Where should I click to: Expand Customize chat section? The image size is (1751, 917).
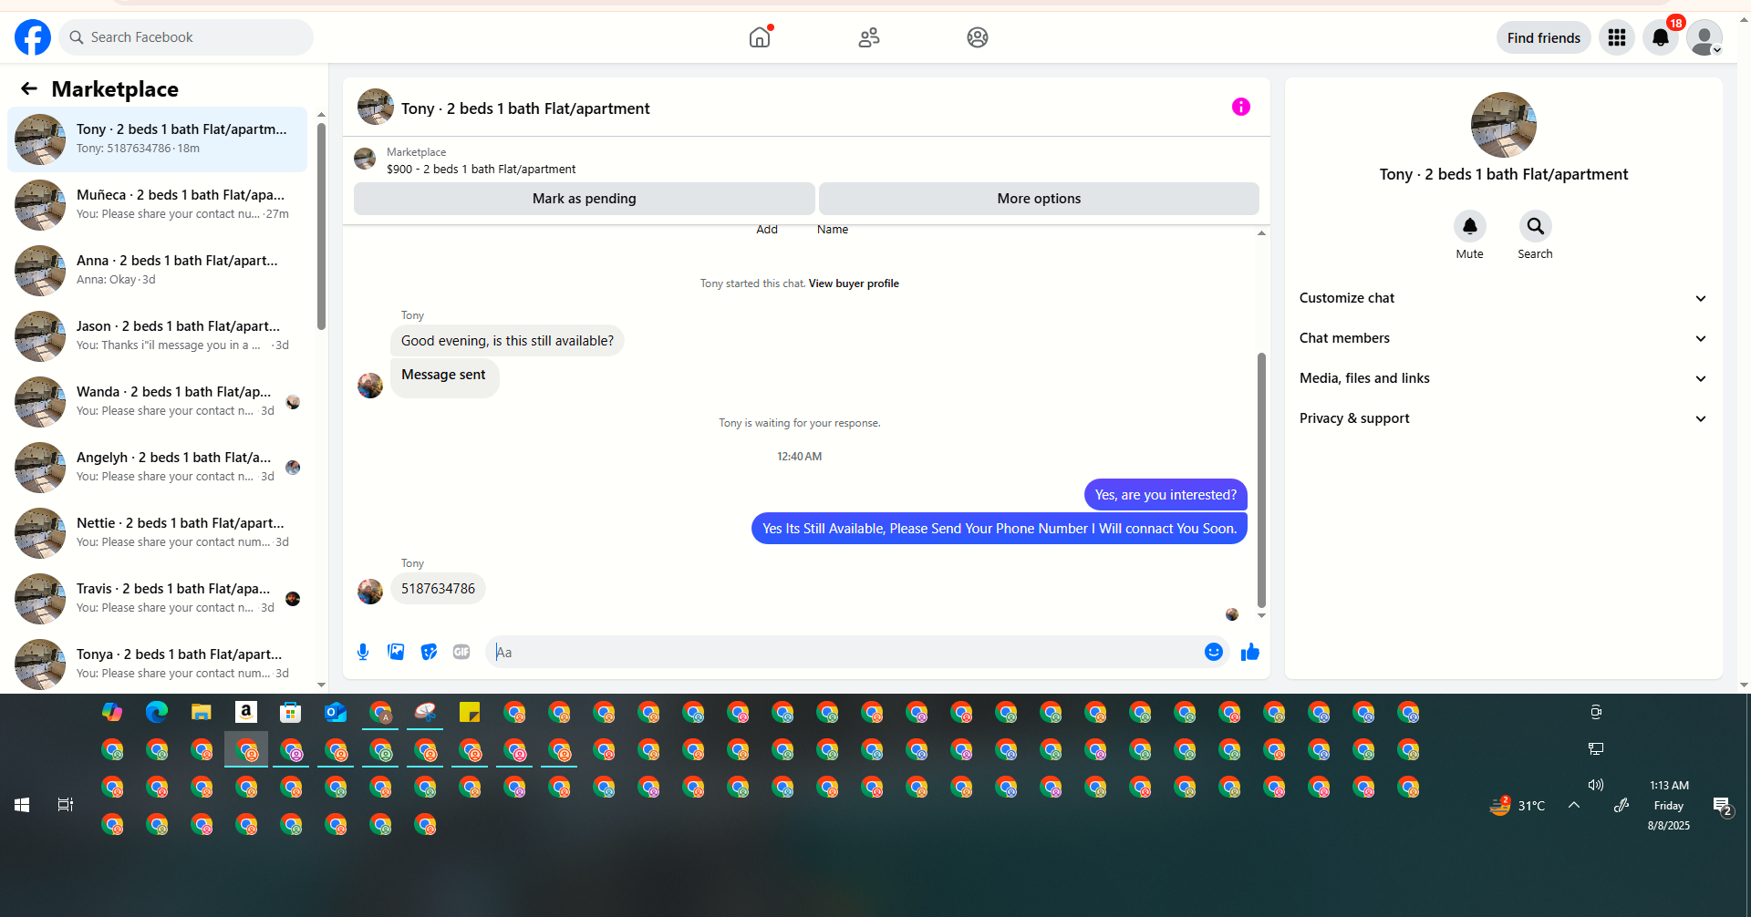click(x=1503, y=298)
